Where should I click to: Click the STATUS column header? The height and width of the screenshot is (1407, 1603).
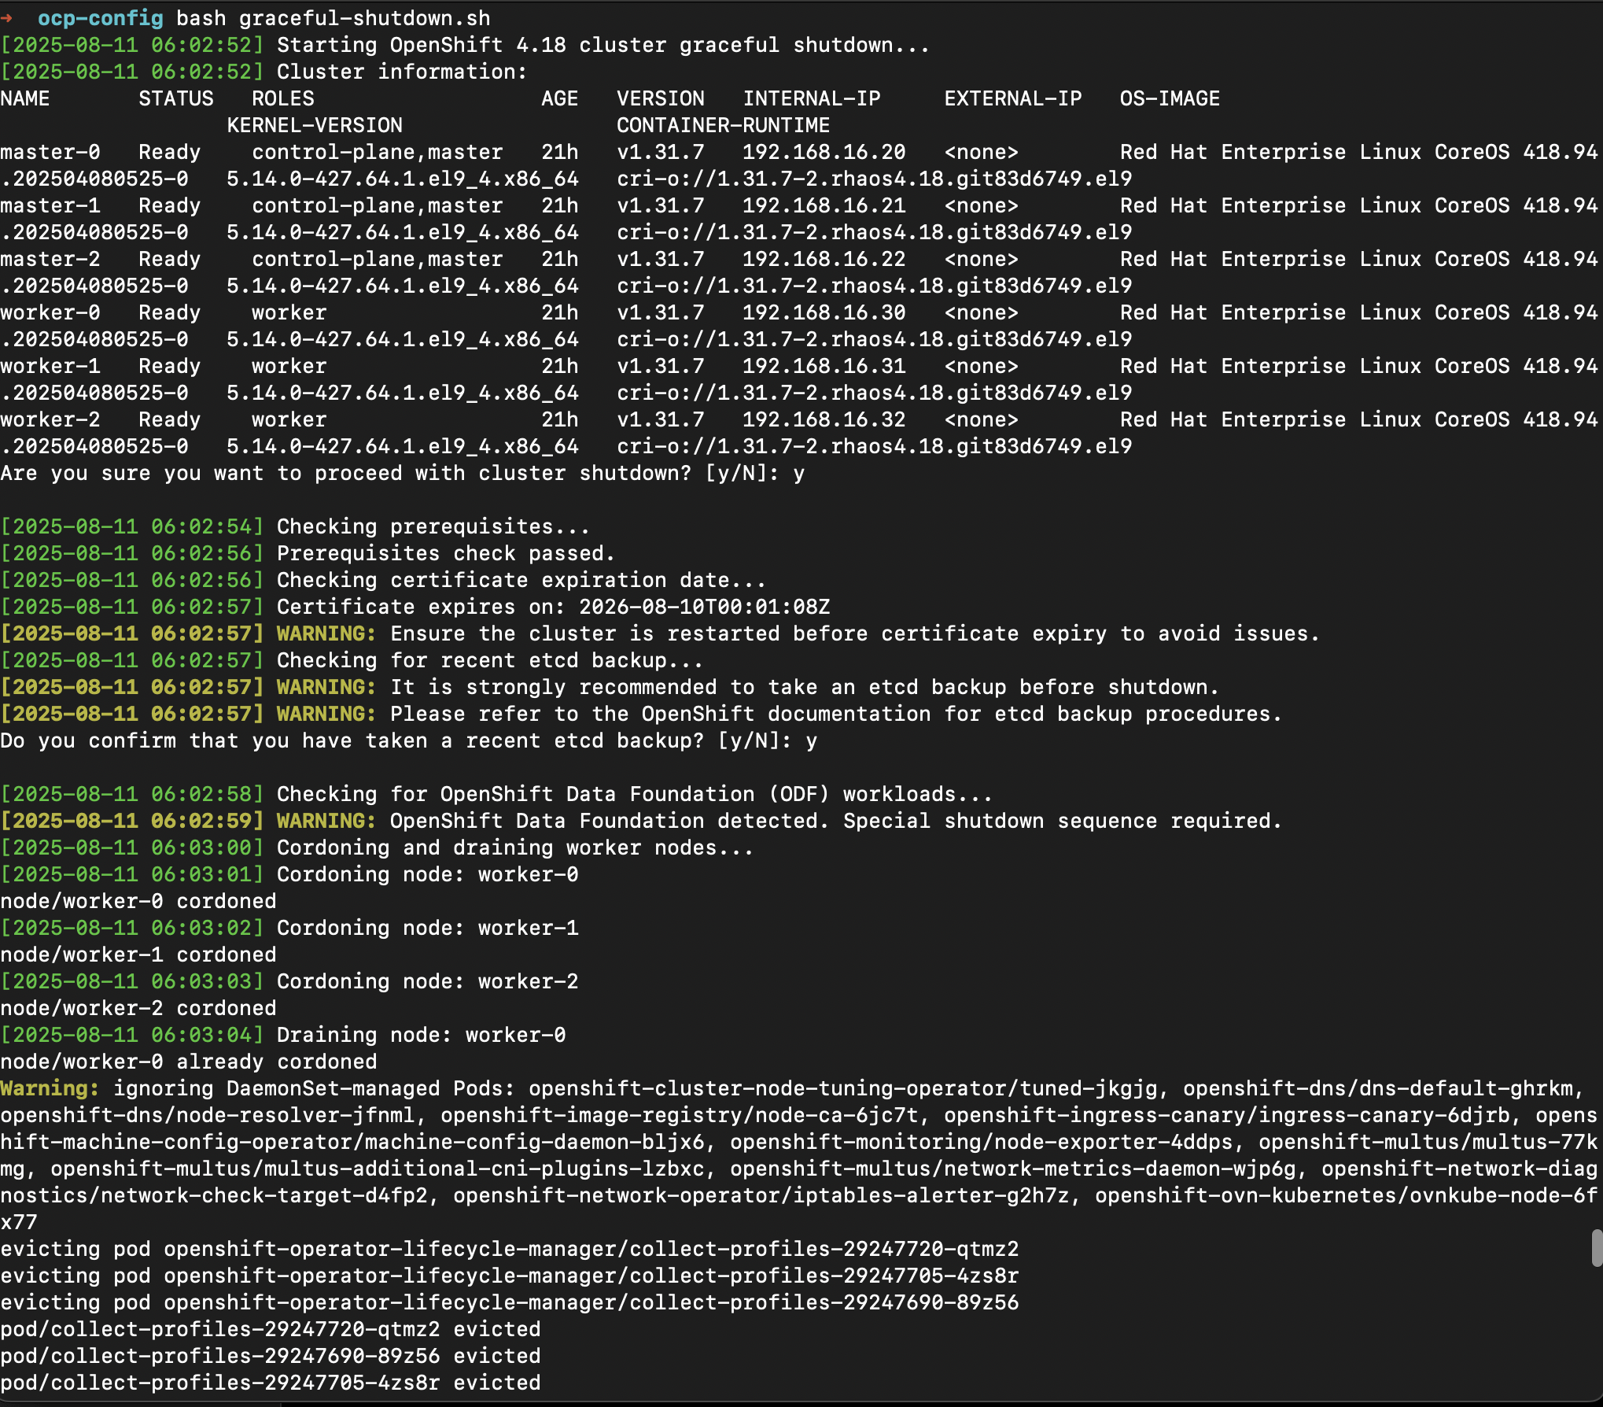pyautogui.click(x=176, y=98)
